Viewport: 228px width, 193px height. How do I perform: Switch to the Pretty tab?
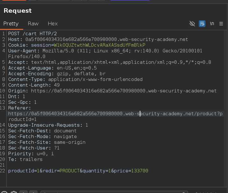[11, 24]
